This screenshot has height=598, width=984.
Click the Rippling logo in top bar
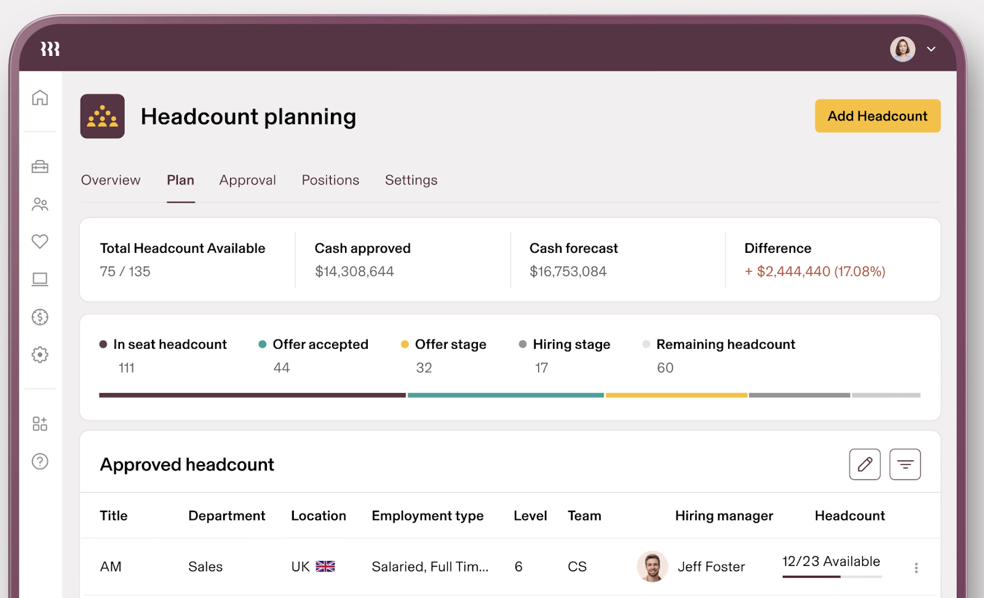(50, 49)
